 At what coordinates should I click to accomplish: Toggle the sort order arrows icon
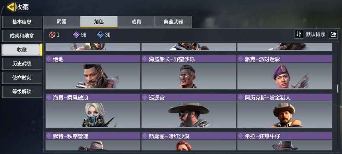pyautogui.click(x=299, y=35)
